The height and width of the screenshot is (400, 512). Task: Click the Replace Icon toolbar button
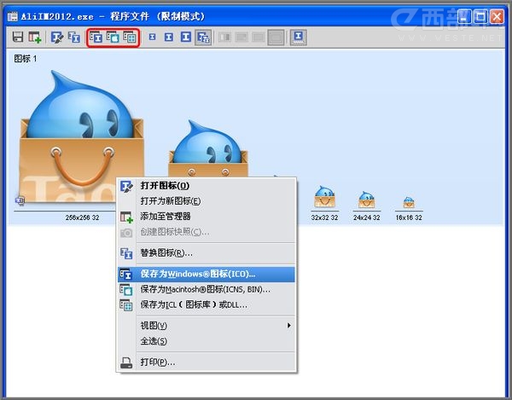click(x=73, y=37)
